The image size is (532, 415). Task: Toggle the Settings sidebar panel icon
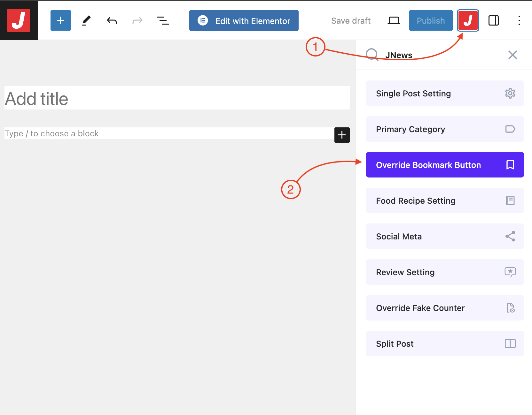coord(493,20)
